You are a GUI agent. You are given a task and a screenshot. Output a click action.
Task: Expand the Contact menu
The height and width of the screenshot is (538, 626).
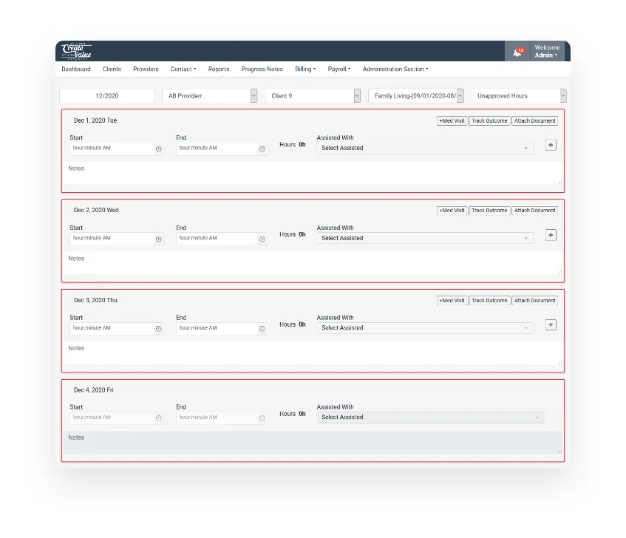coord(183,69)
